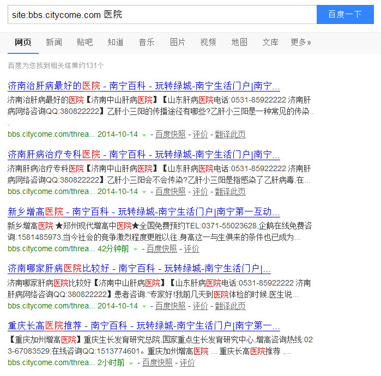Switch to the 网页 tab
The width and height of the screenshot is (381, 376).
(x=23, y=43)
